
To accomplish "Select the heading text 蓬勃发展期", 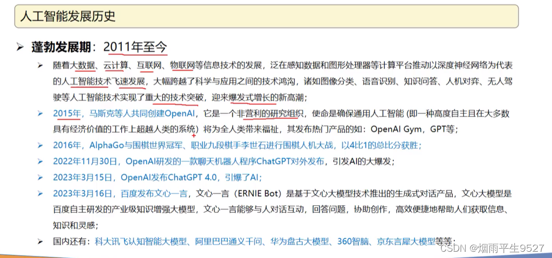I will 61,47.
